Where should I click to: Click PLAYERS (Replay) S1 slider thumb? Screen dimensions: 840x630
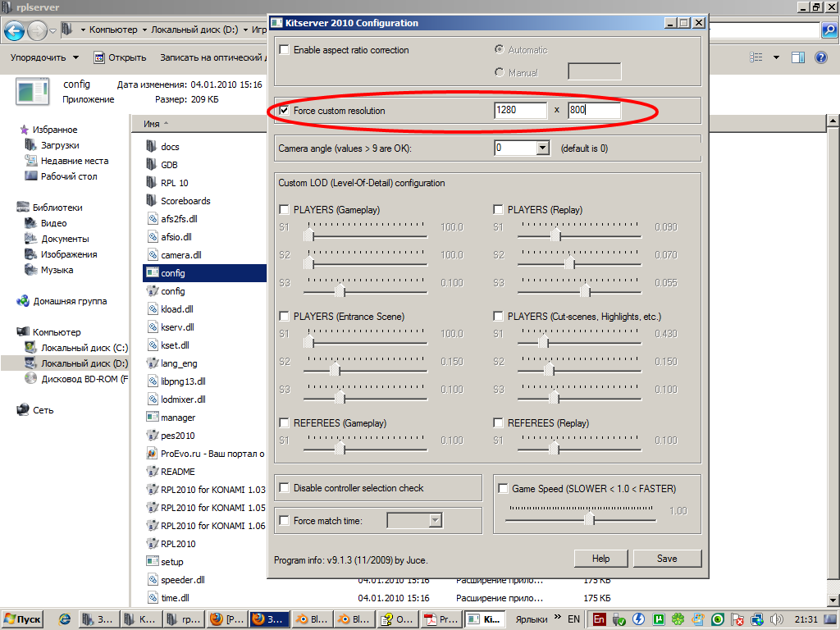[555, 234]
